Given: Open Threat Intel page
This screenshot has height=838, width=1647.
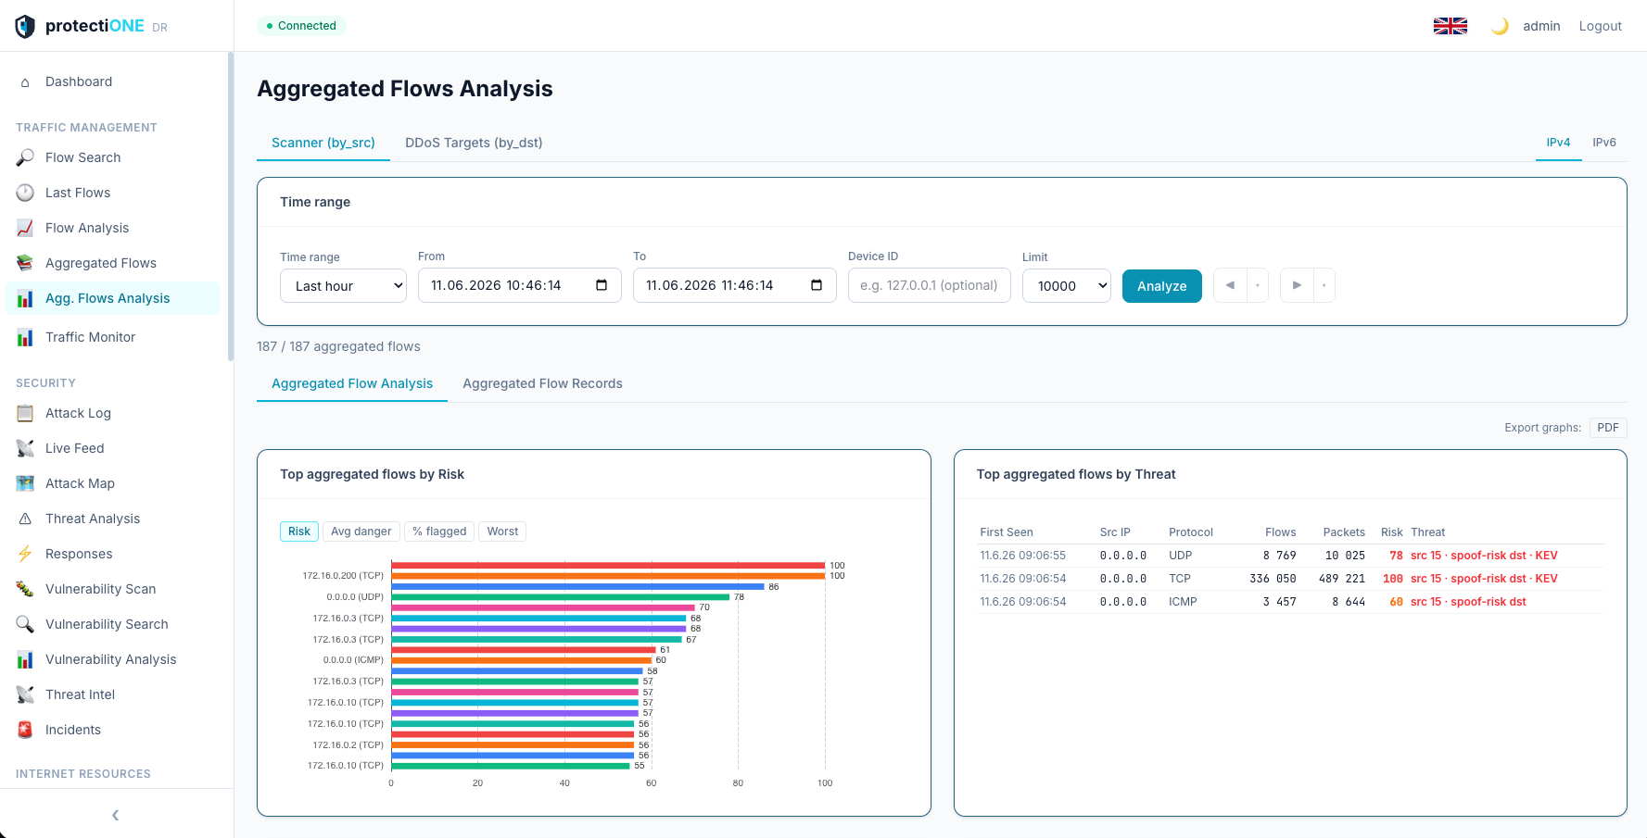Looking at the screenshot, I should (111, 694).
